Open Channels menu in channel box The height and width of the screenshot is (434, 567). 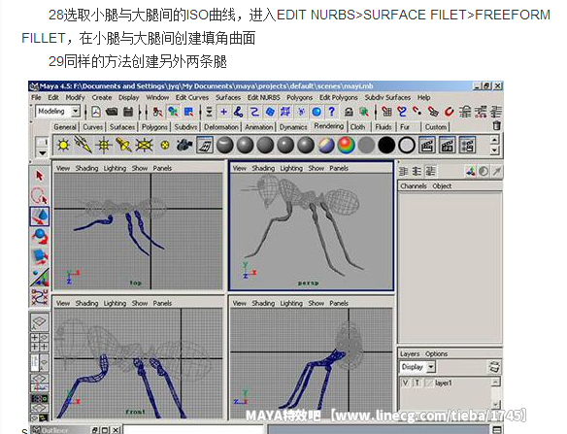[414, 185]
